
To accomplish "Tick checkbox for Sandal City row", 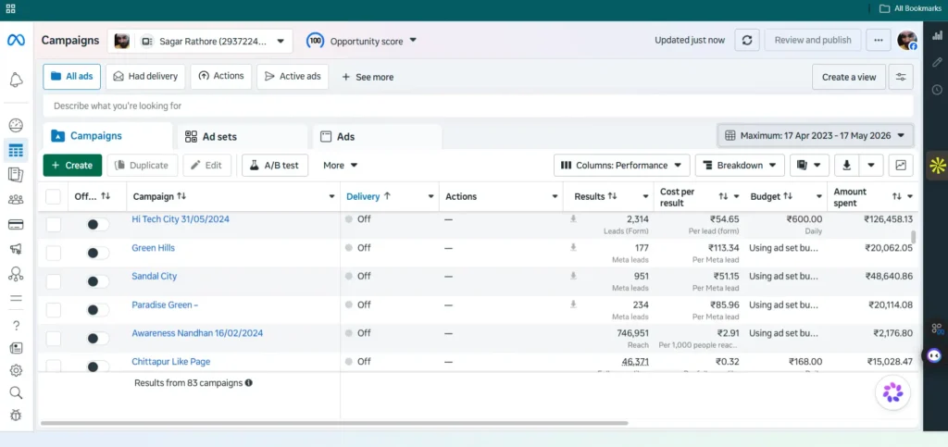I will [53, 281].
